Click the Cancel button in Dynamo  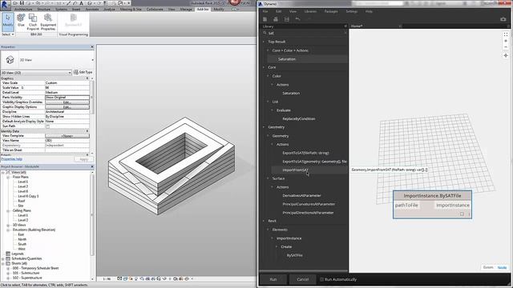click(x=303, y=279)
